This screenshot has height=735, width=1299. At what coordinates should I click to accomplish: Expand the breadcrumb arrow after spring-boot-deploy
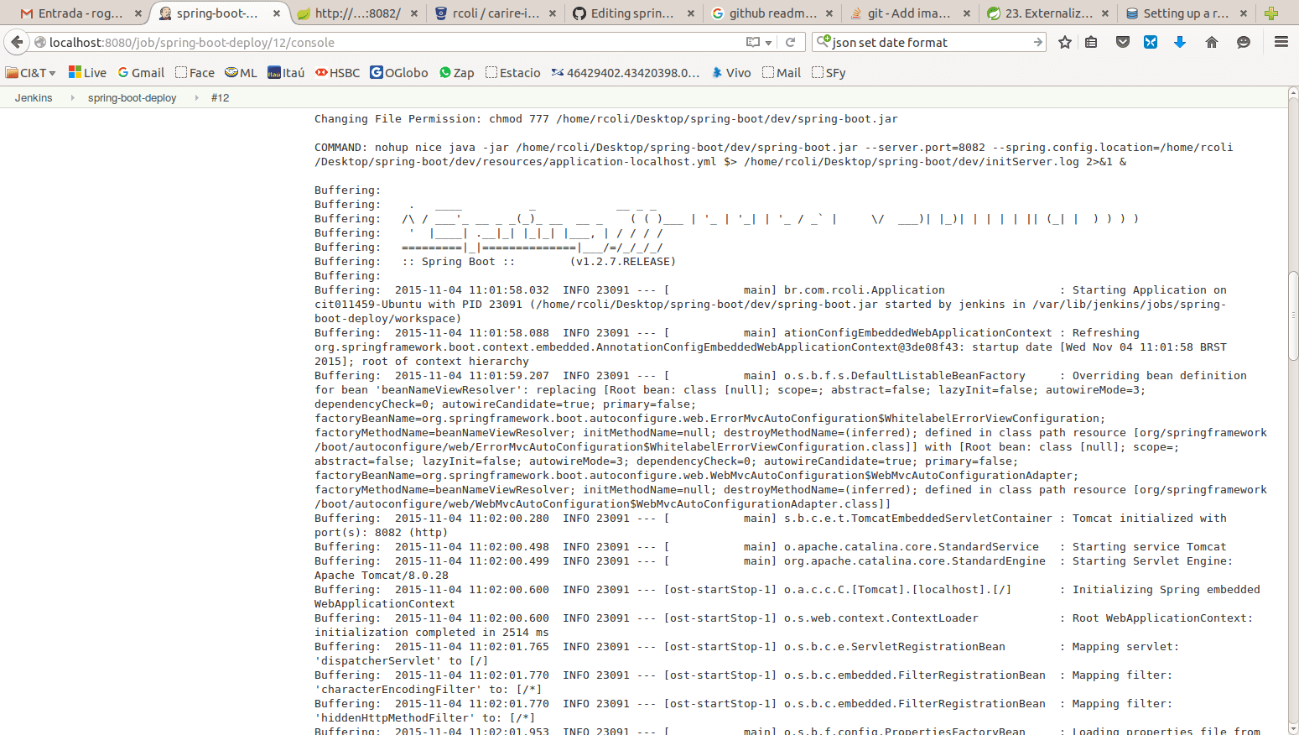click(196, 98)
